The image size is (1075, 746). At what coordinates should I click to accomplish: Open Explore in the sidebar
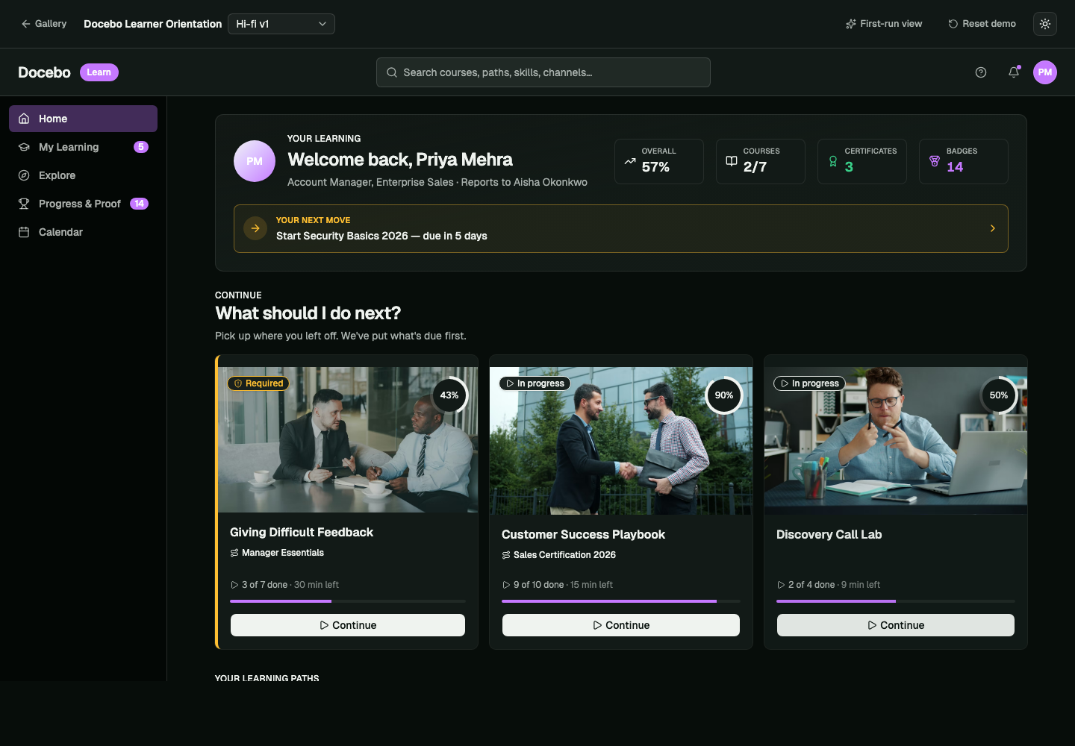tap(83, 175)
